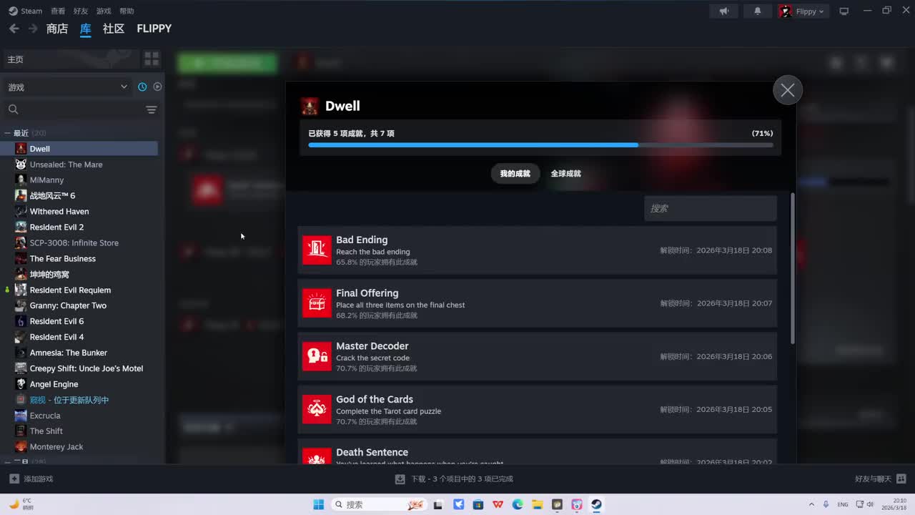Open the bell notifications icon
This screenshot has width=915, height=515.
pyautogui.click(x=758, y=11)
